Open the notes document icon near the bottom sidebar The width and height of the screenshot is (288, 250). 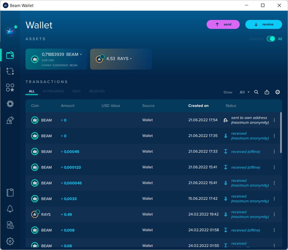point(10,192)
